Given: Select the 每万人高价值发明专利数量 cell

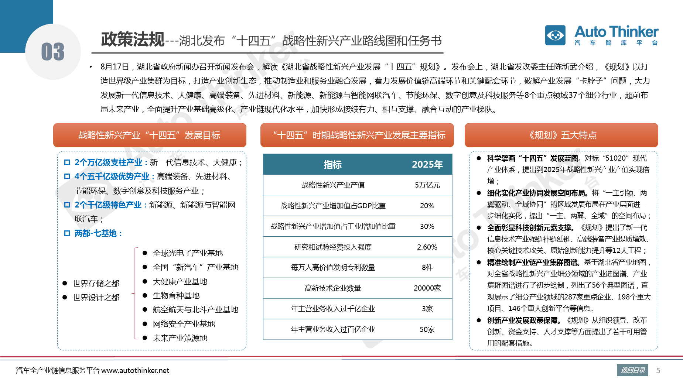Looking at the screenshot, I should 333,267.
